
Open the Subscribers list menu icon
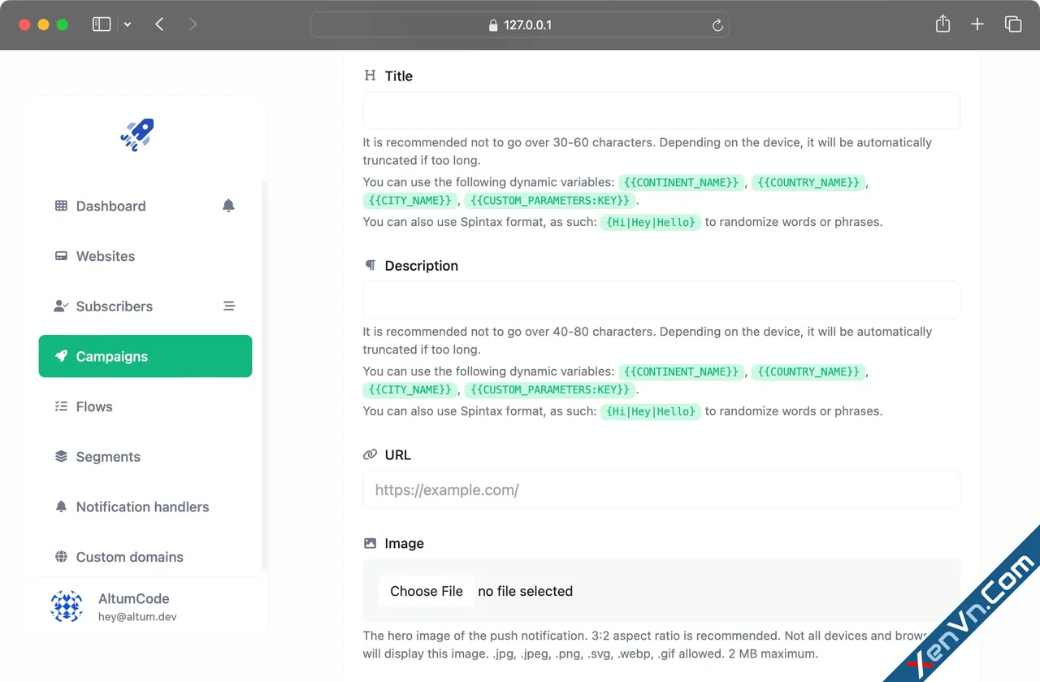click(229, 306)
